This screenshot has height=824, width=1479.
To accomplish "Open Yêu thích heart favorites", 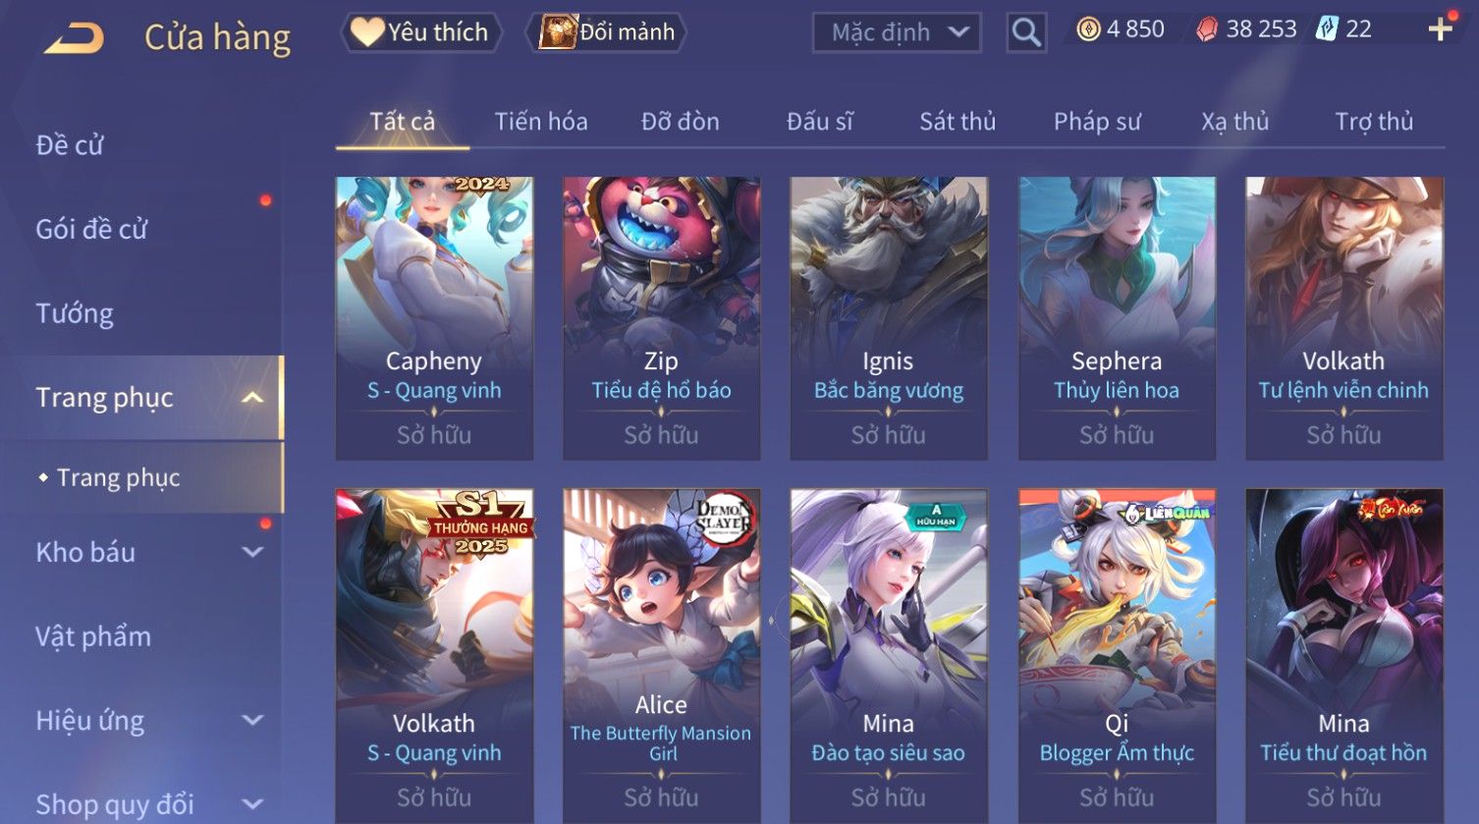I will pos(421,32).
